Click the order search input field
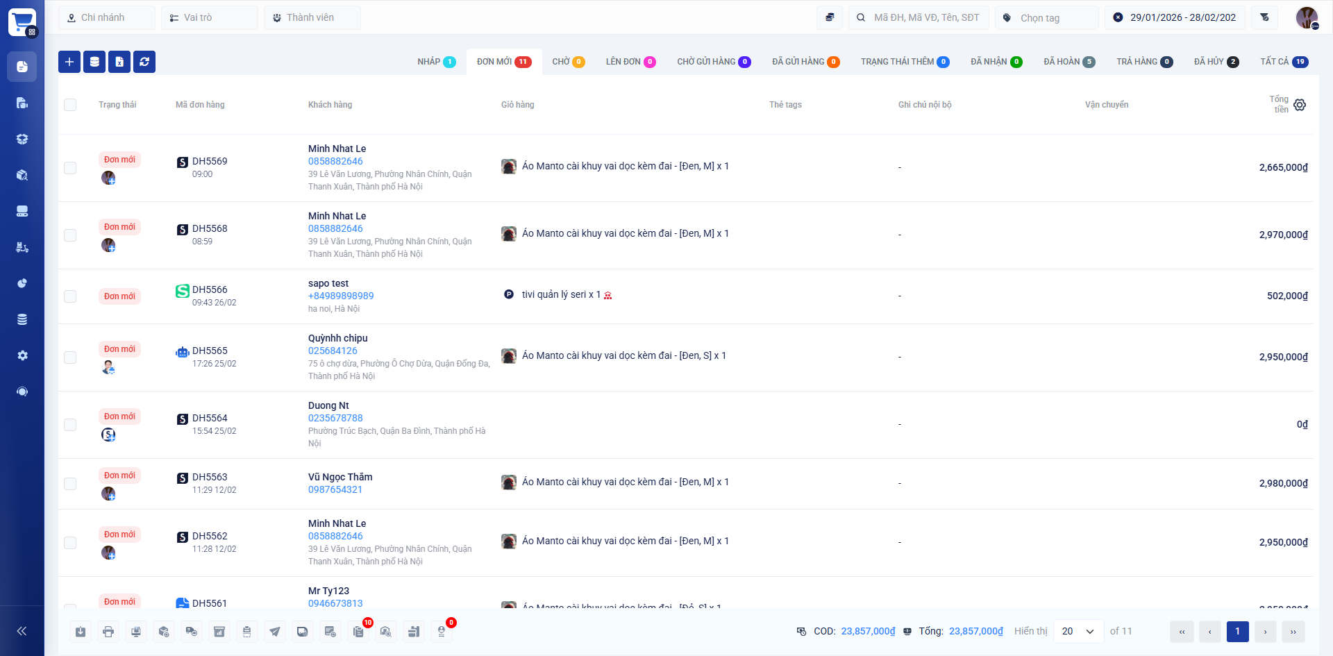1333x656 pixels. point(926,17)
